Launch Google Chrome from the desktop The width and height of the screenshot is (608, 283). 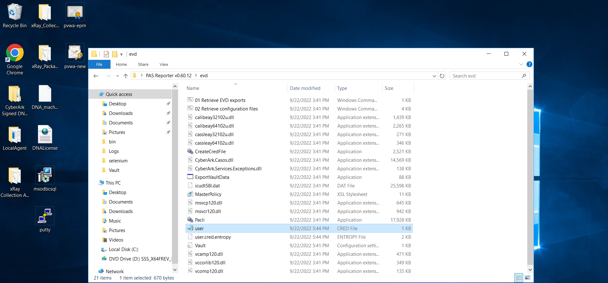[x=15, y=60]
